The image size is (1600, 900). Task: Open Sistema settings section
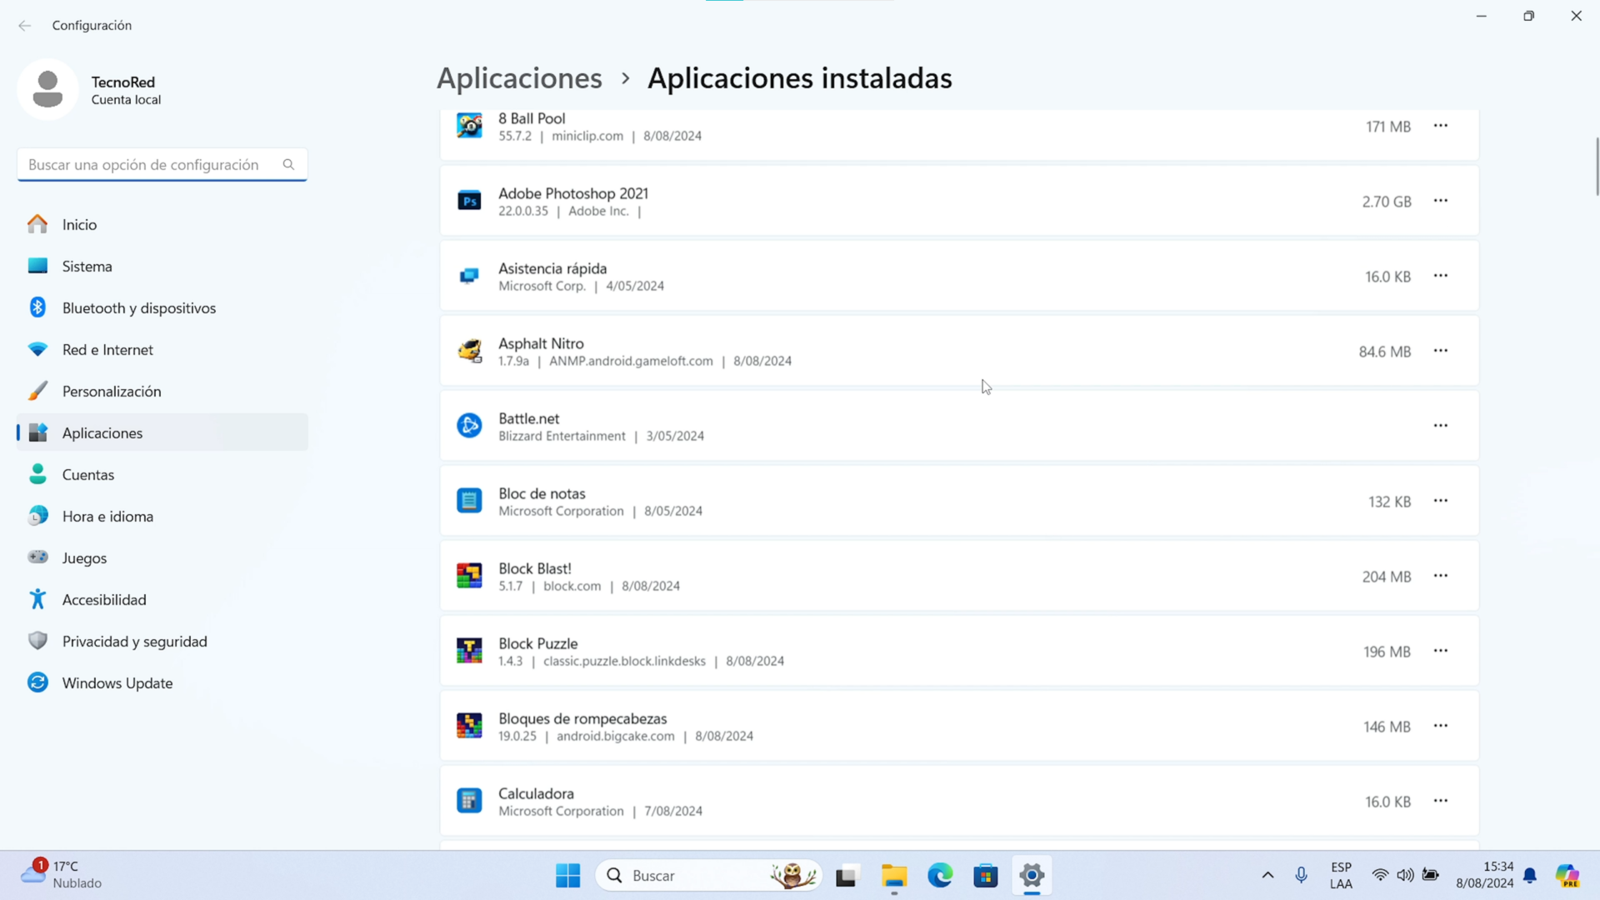[162, 266]
